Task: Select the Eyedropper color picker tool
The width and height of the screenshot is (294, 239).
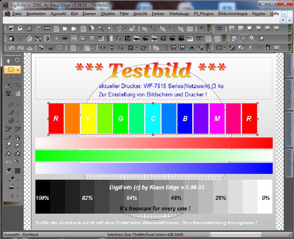Action: pyautogui.click(x=11, y=180)
